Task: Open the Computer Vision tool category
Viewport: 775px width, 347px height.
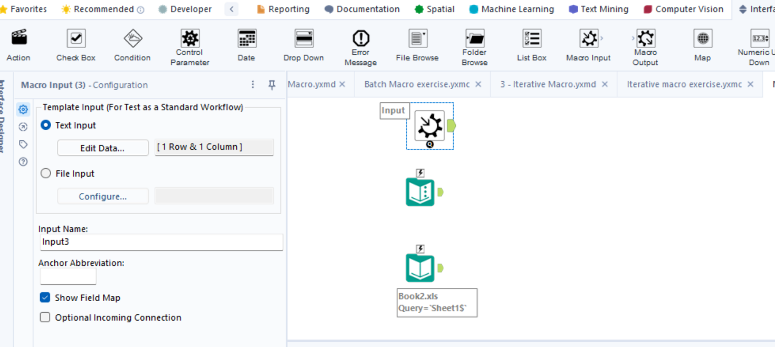Action: [684, 9]
